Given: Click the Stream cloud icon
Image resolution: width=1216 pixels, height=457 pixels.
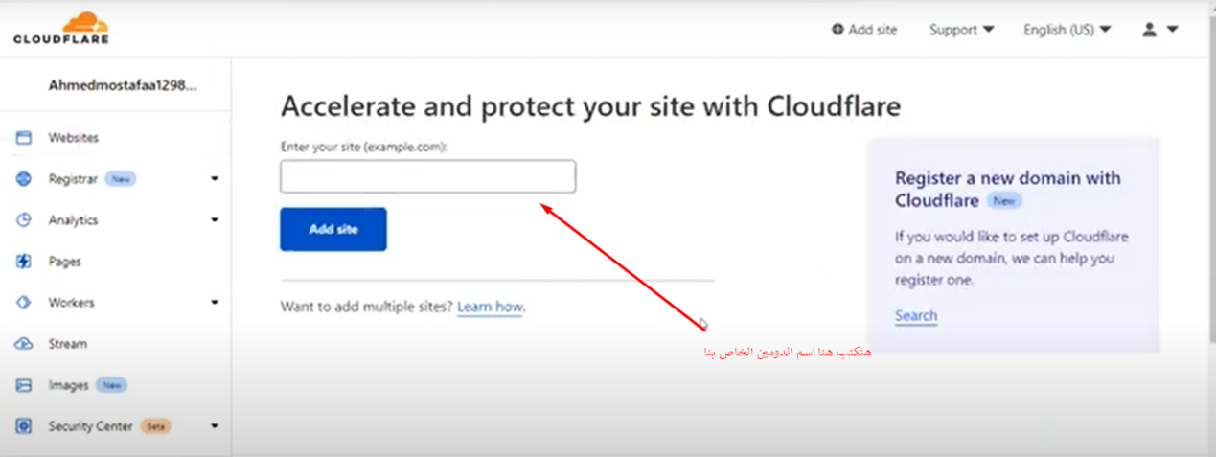Looking at the screenshot, I should tap(25, 344).
